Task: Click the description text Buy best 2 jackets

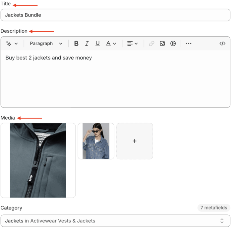Action: click(48, 58)
